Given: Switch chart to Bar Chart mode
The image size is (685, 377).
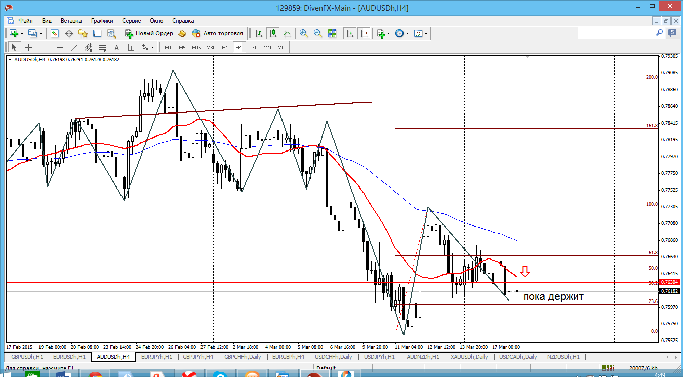Looking at the screenshot, I should click(259, 33).
